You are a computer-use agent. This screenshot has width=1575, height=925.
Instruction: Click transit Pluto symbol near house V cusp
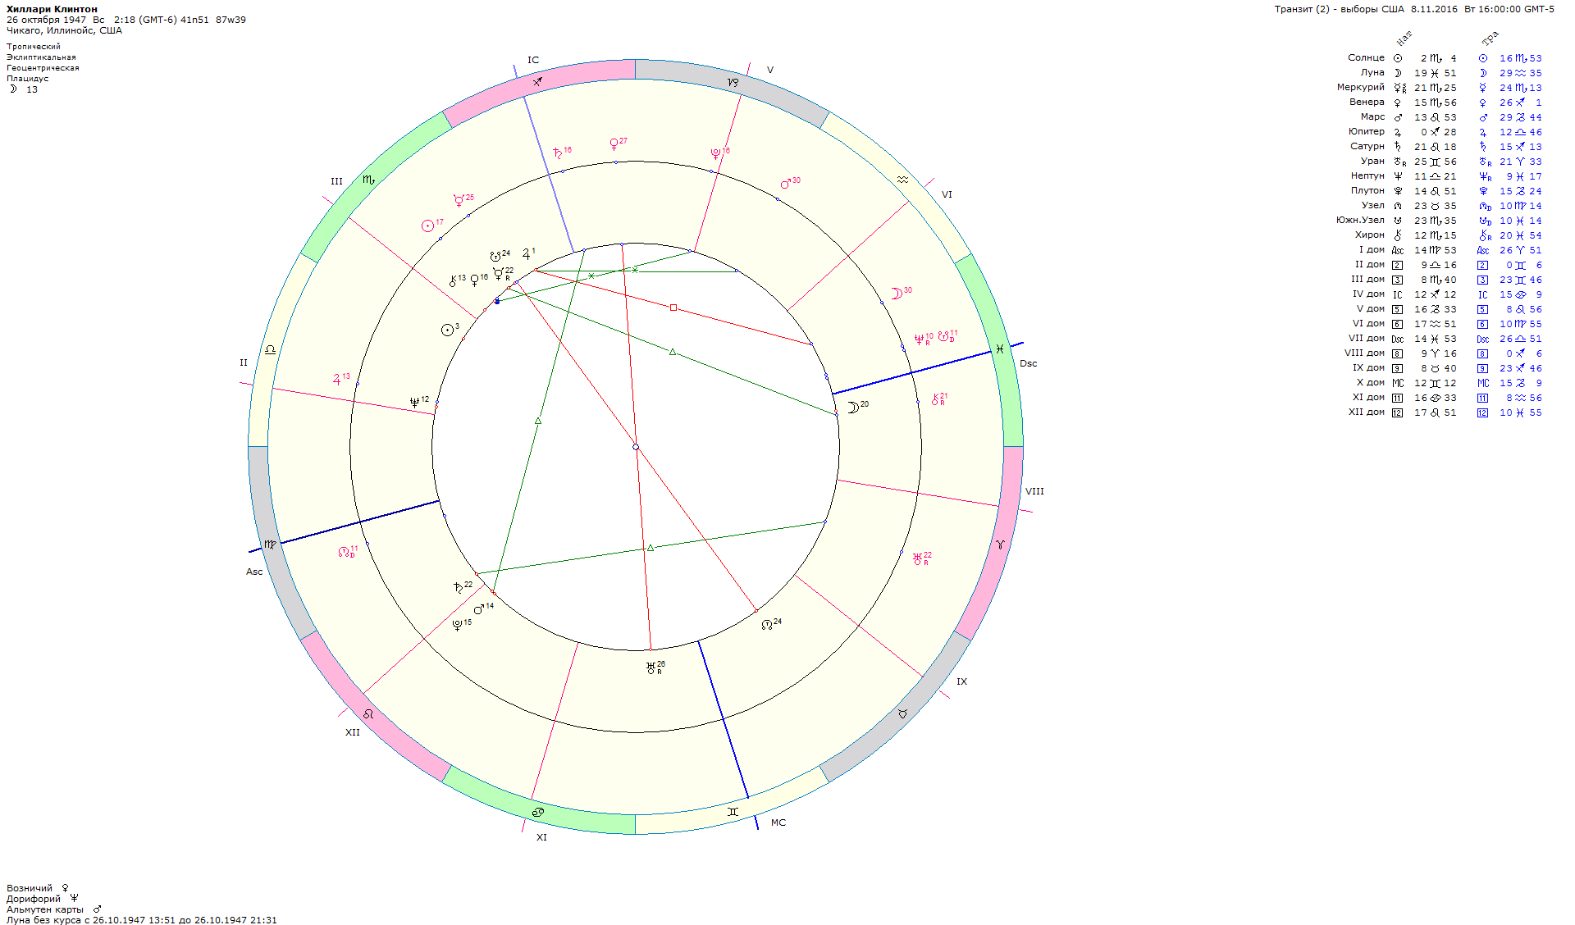coord(715,153)
